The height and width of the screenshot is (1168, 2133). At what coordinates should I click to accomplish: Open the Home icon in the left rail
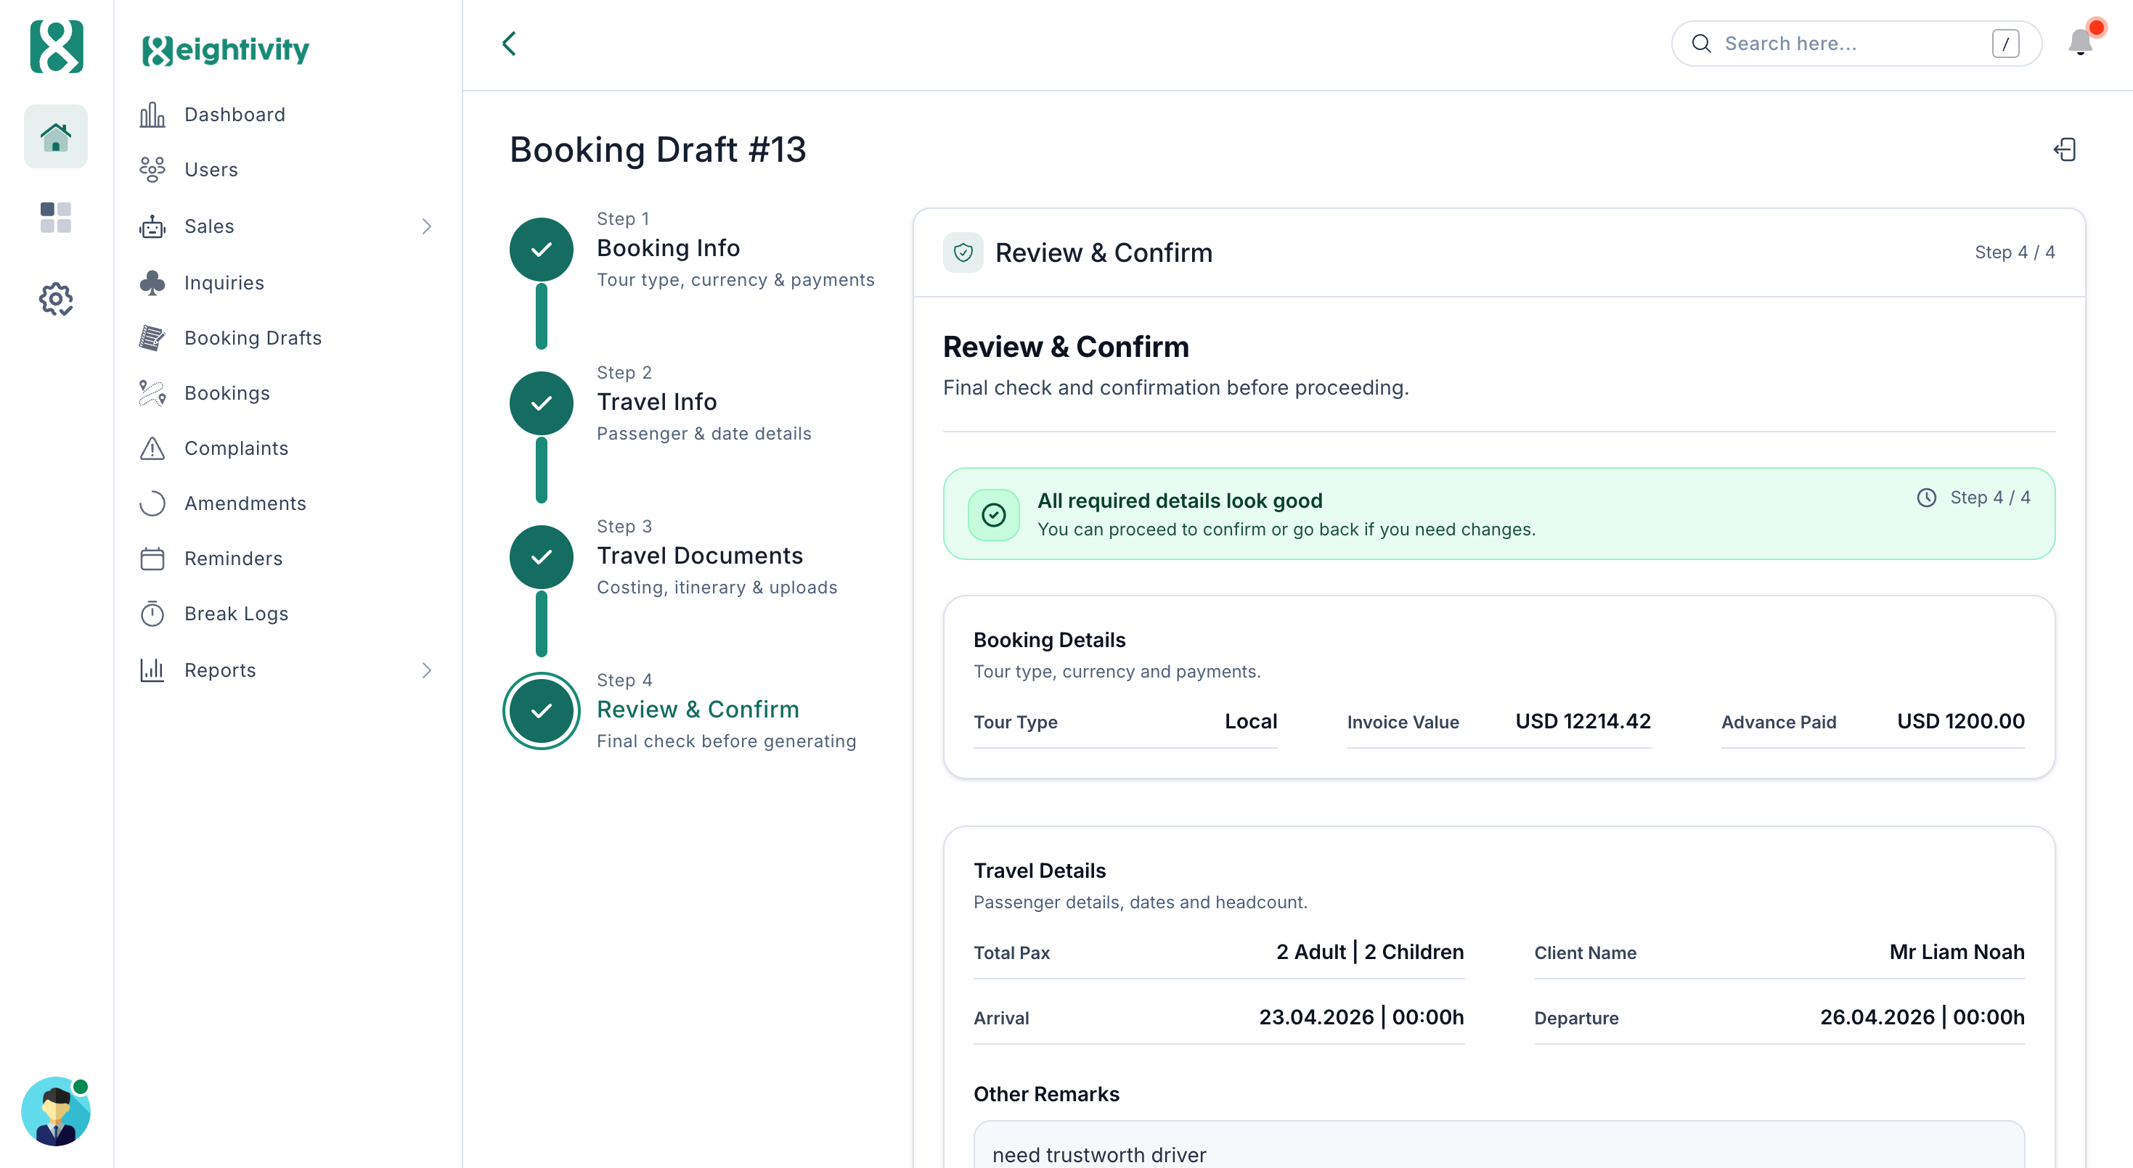tap(55, 136)
